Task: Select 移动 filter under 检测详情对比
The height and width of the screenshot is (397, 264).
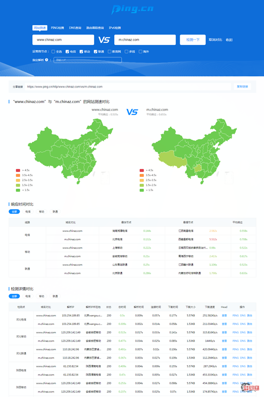Action: pyautogui.click(x=42, y=296)
